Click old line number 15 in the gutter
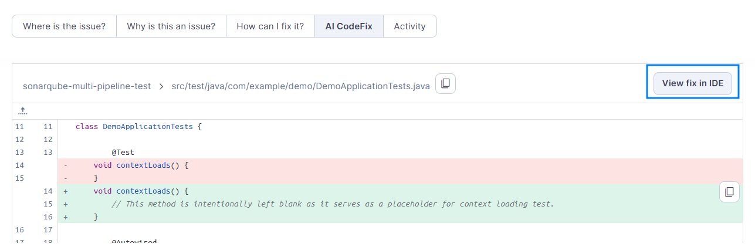The width and height of the screenshot is (755, 247). tap(20, 178)
